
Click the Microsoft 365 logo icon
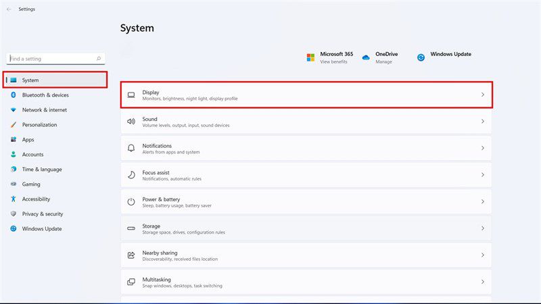(x=310, y=57)
